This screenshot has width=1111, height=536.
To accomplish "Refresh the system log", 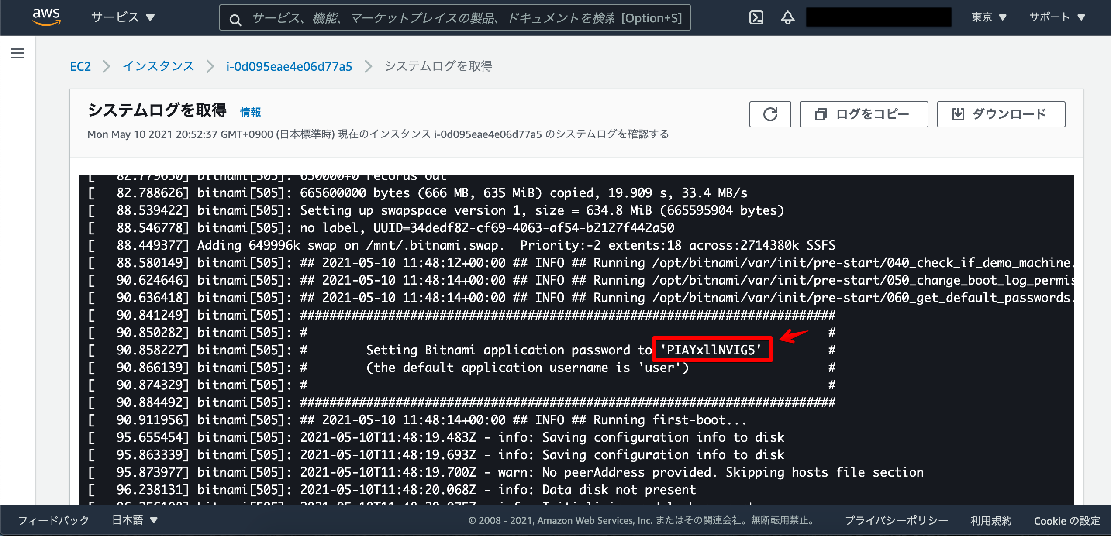I will (770, 114).
